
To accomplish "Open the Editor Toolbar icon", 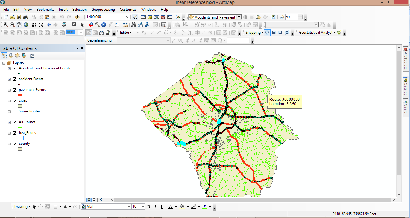I will (x=135, y=17).
